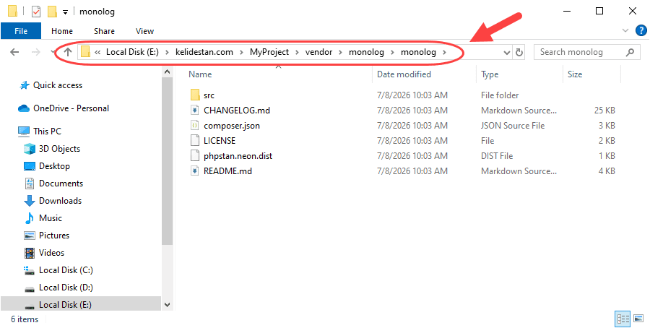
Task: Click the JSON Source File type cell
Action: click(513, 126)
